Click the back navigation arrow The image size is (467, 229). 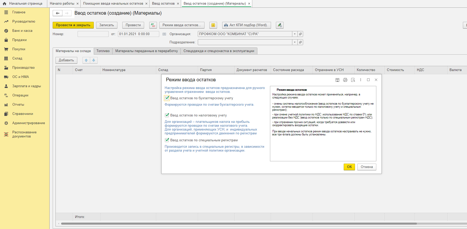click(58, 13)
